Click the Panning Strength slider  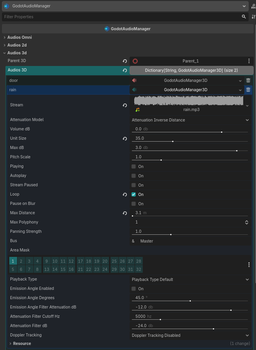coord(190,235)
